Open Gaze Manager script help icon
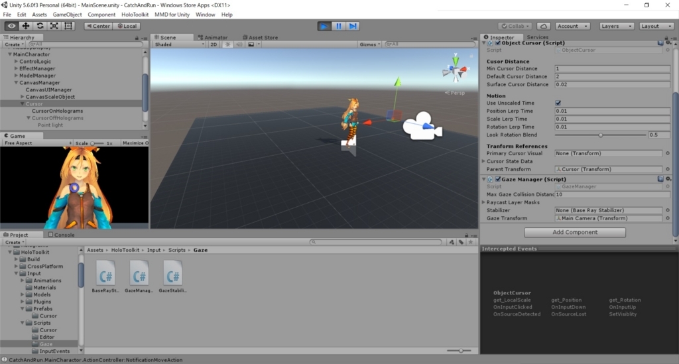The width and height of the screenshot is (679, 364). point(660,179)
